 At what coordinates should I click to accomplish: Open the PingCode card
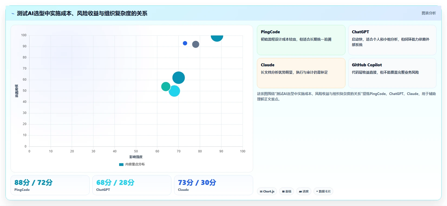click(301, 40)
